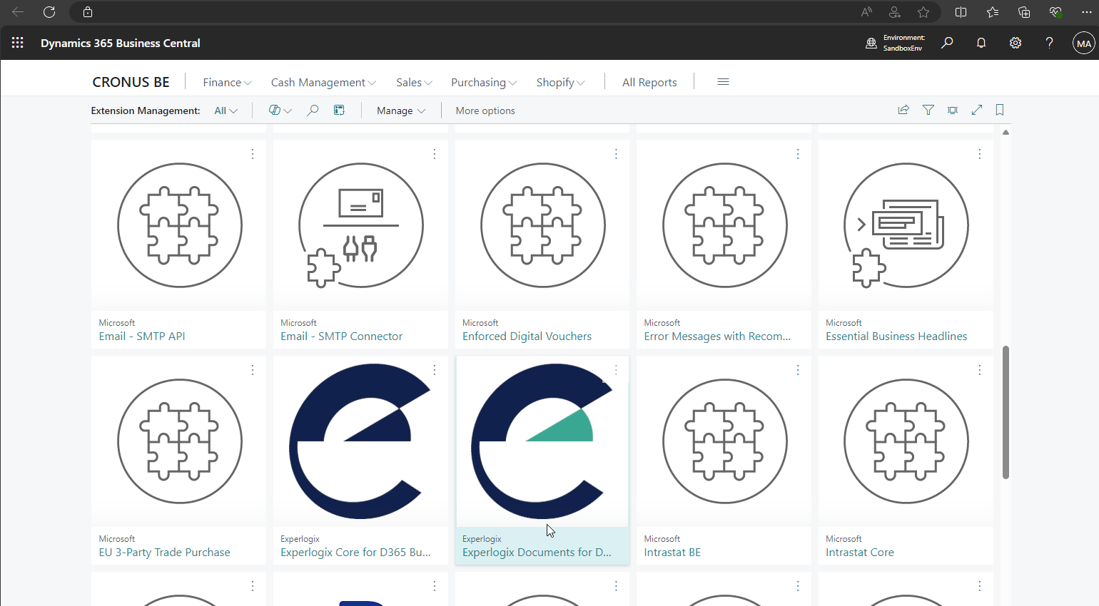Expand the Purchasing menu
1099x606 pixels.
click(x=484, y=83)
